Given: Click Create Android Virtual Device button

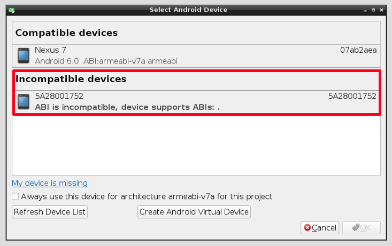Looking at the screenshot, I should pos(194,212).
